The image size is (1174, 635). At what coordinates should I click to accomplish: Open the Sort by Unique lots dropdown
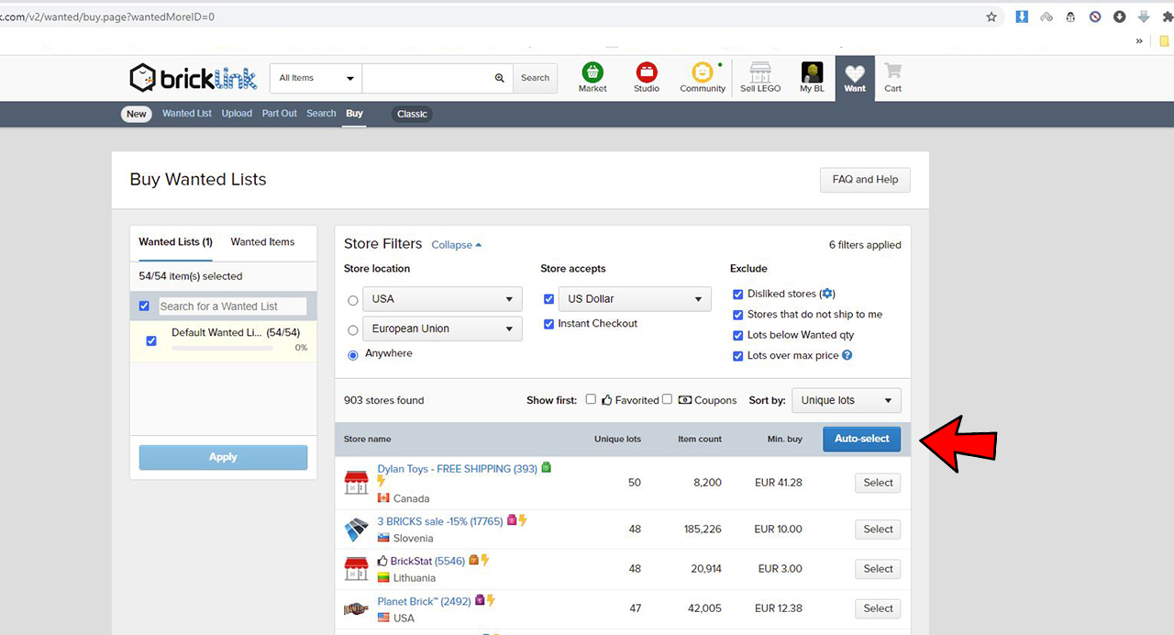846,400
